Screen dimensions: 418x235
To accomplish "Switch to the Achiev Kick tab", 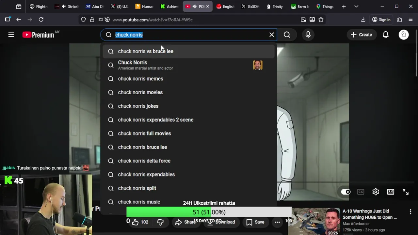I will coord(169,7).
